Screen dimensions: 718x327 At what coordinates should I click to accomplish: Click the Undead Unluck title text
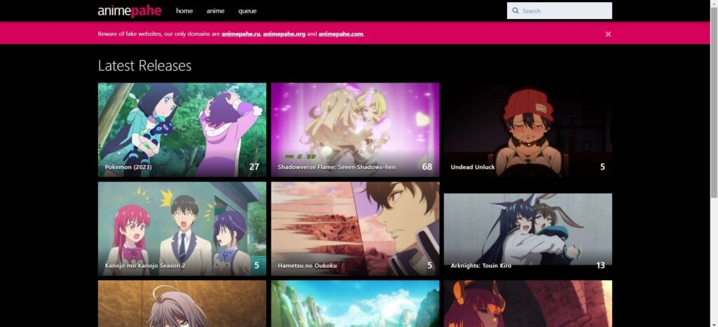[x=473, y=167]
